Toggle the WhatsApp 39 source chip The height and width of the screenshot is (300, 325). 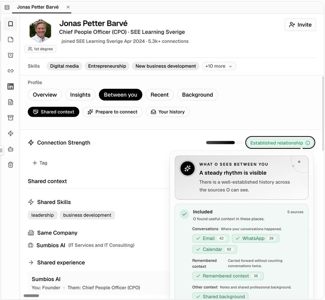[x=255, y=239]
